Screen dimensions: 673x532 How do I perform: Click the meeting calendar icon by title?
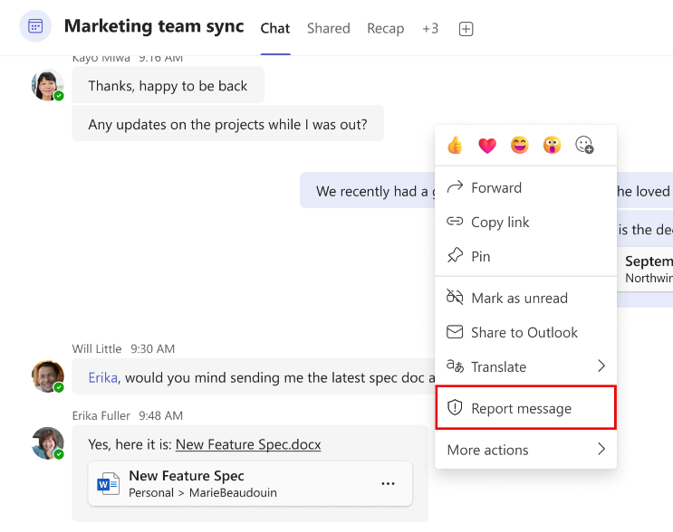coord(35,26)
